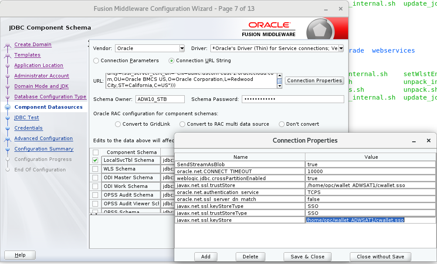Check the OPSS Audit Viewer Schema checkbox

pyautogui.click(x=95, y=204)
